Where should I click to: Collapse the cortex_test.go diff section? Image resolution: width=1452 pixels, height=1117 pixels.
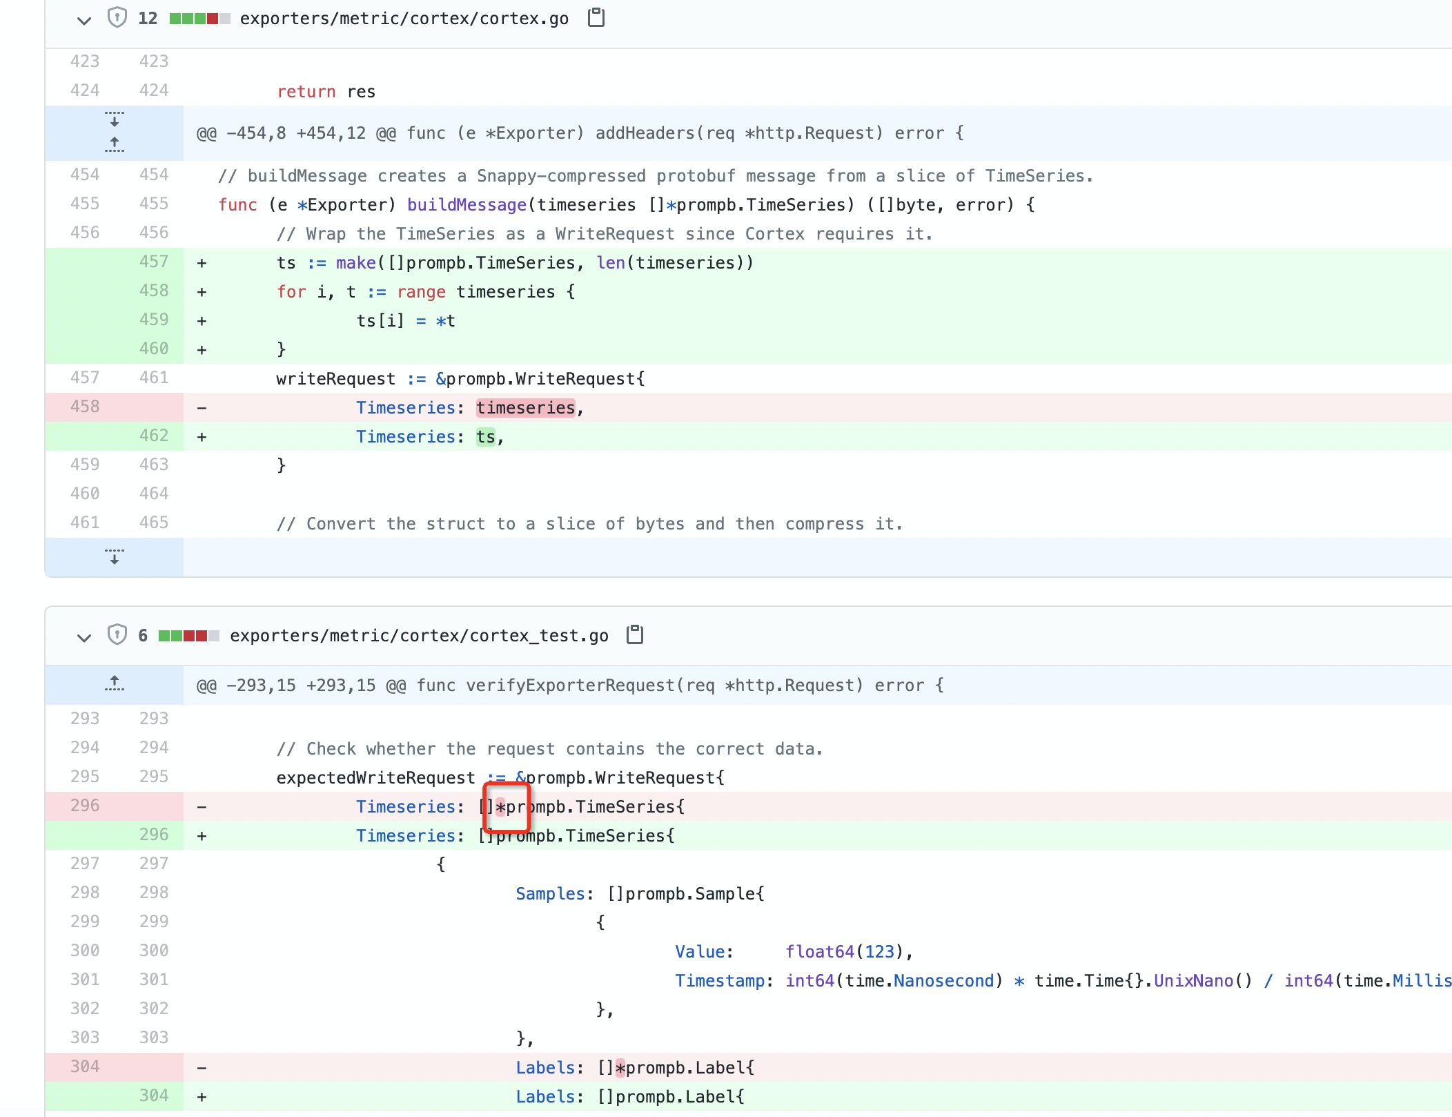click(83, 635)
